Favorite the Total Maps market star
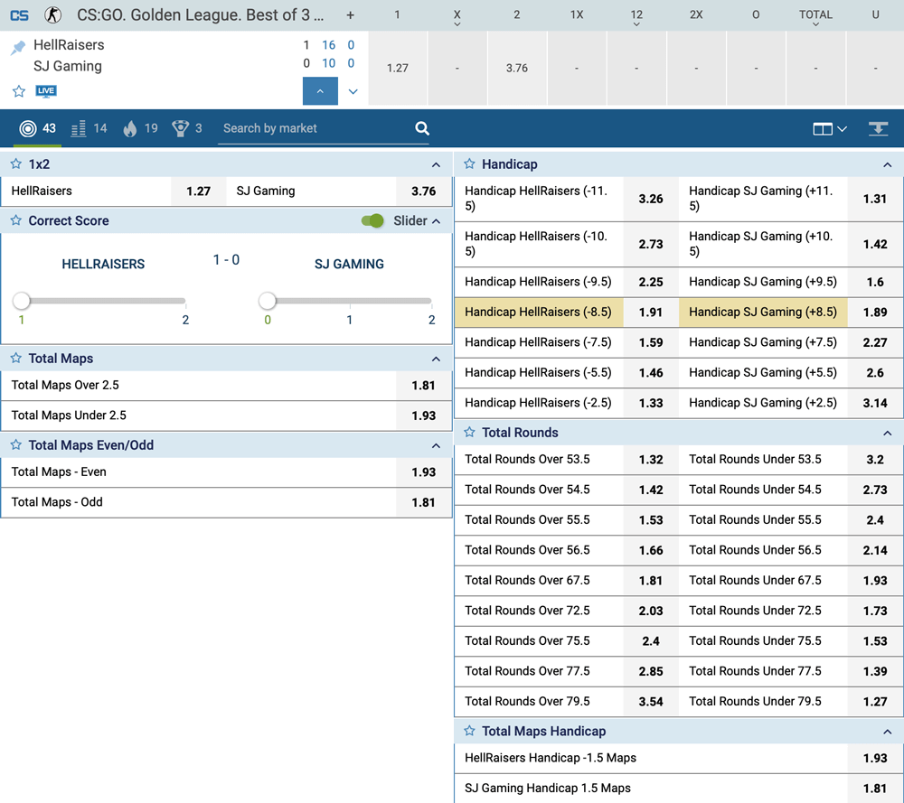Viewport: 904px width, 803px height. pos(16,359)
